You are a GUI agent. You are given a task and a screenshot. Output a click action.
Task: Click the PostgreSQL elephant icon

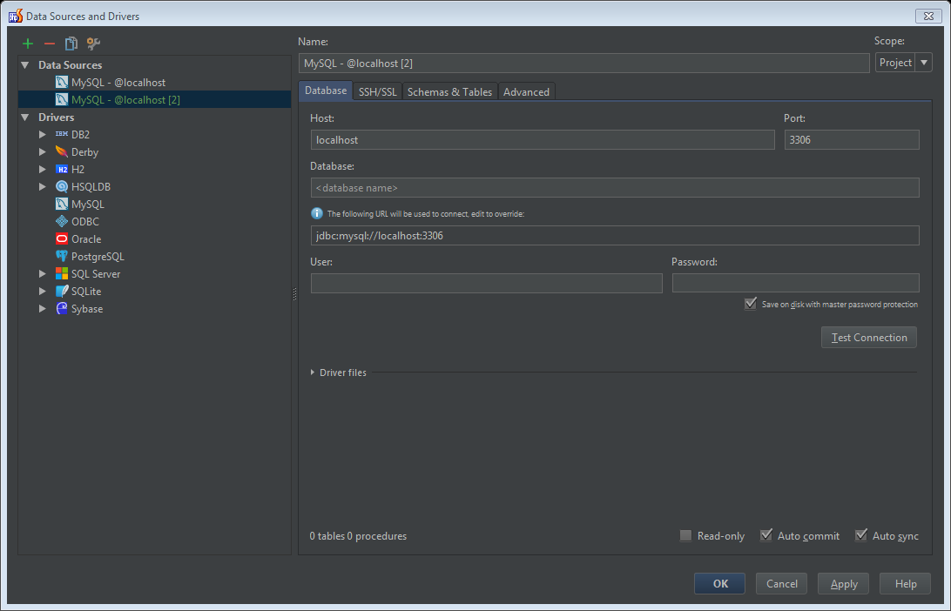coord(62,257)
